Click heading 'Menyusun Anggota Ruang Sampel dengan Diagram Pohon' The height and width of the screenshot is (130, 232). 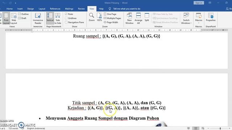[102, 118]
